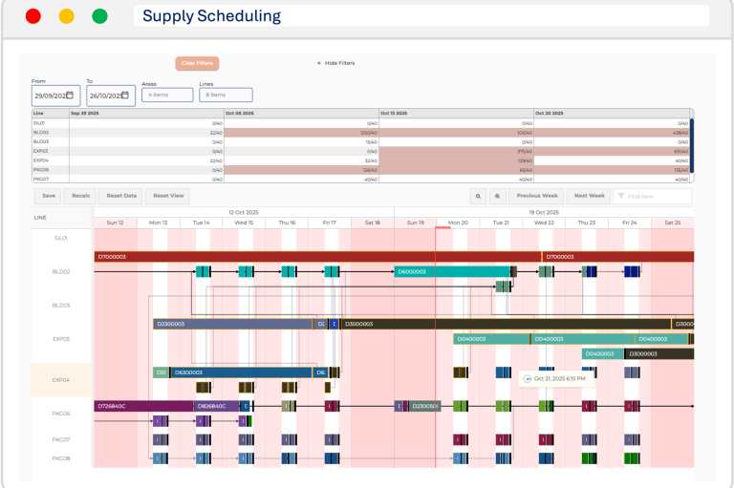Click the filter icon beside Find Item
The image size is (734, 488).
click(x=621, y=196)
